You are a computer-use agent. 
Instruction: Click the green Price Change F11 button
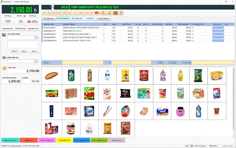(x=99, y=140)
